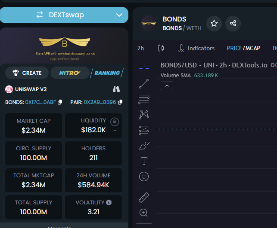The height and width of the screenshot is (228, 277).
Task: Click the MARKET CAP $2.34M value
Action: click(x=34, y=130)
